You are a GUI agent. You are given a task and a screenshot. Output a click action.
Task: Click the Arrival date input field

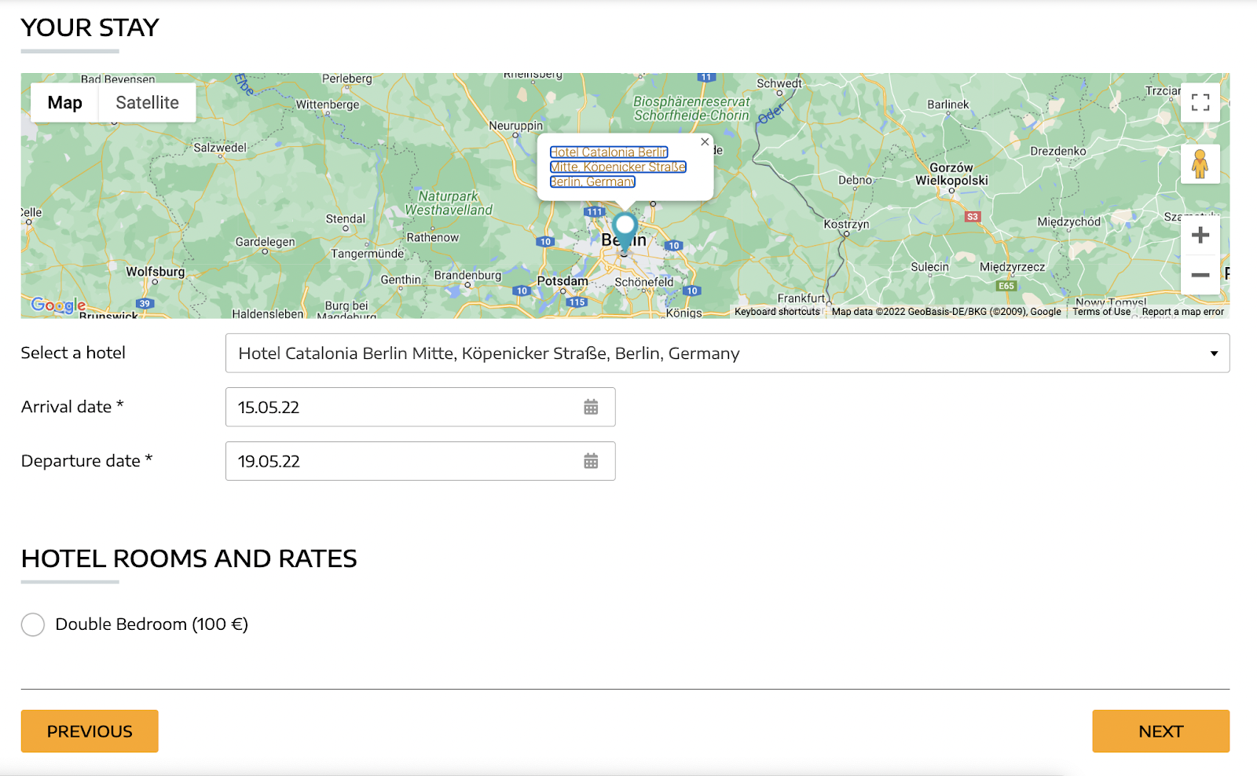pyautogui.click(x=420, y=407)
